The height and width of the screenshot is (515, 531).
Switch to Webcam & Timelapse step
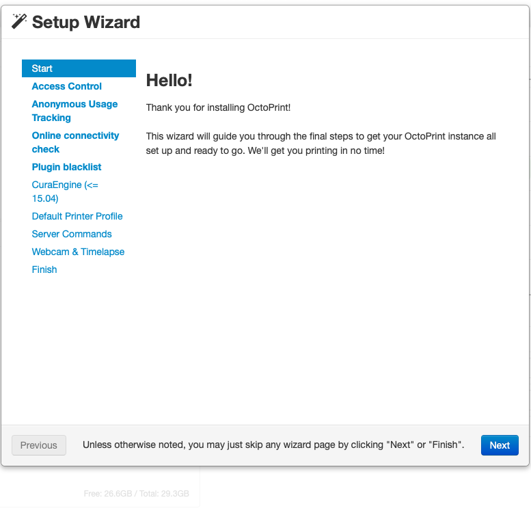tap(78, 252)
